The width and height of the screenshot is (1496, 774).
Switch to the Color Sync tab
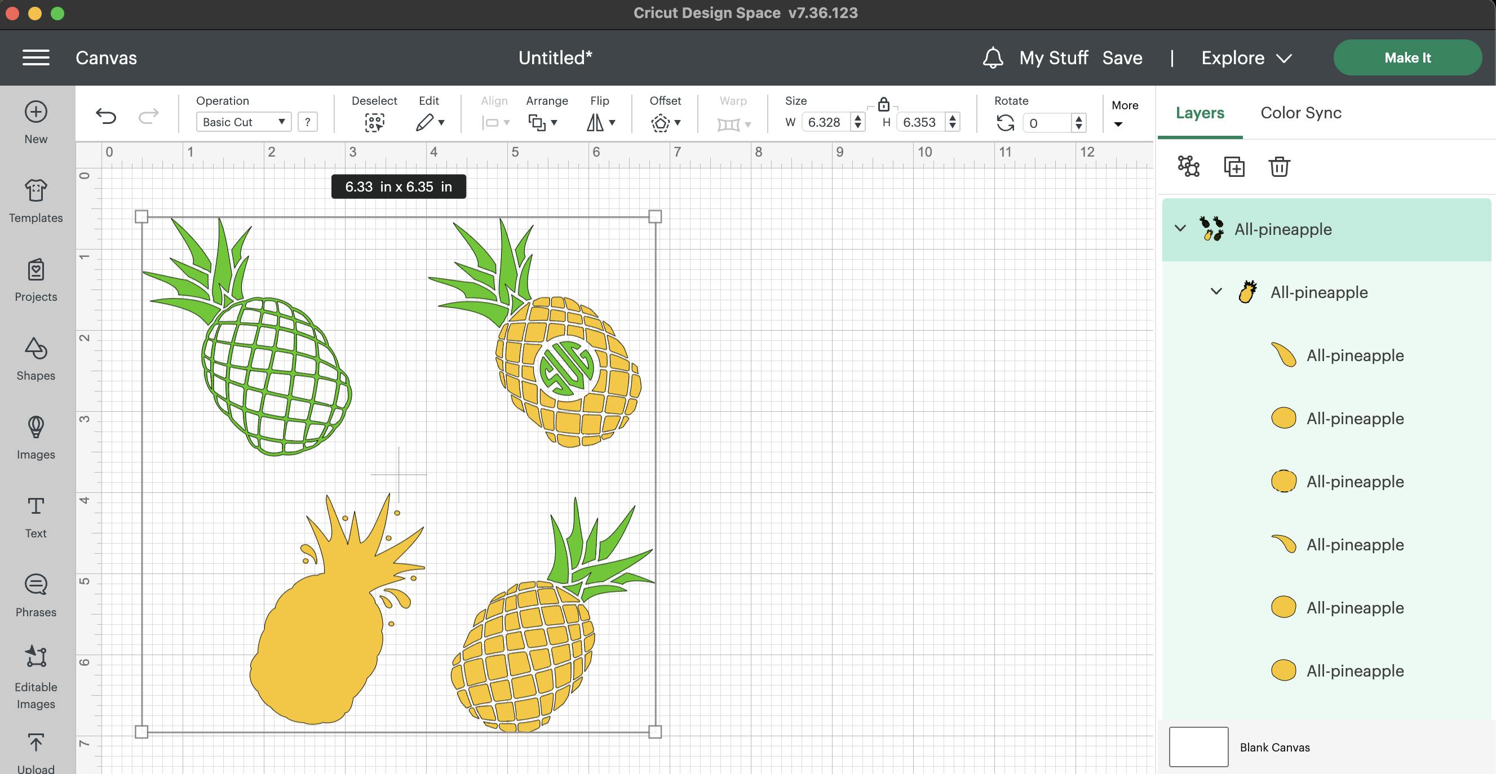tap(1300, 113)
